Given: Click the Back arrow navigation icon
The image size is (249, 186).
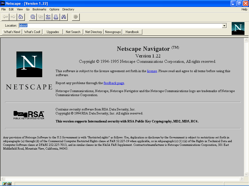Looking at the screenshot, I should tap(5, 17).
